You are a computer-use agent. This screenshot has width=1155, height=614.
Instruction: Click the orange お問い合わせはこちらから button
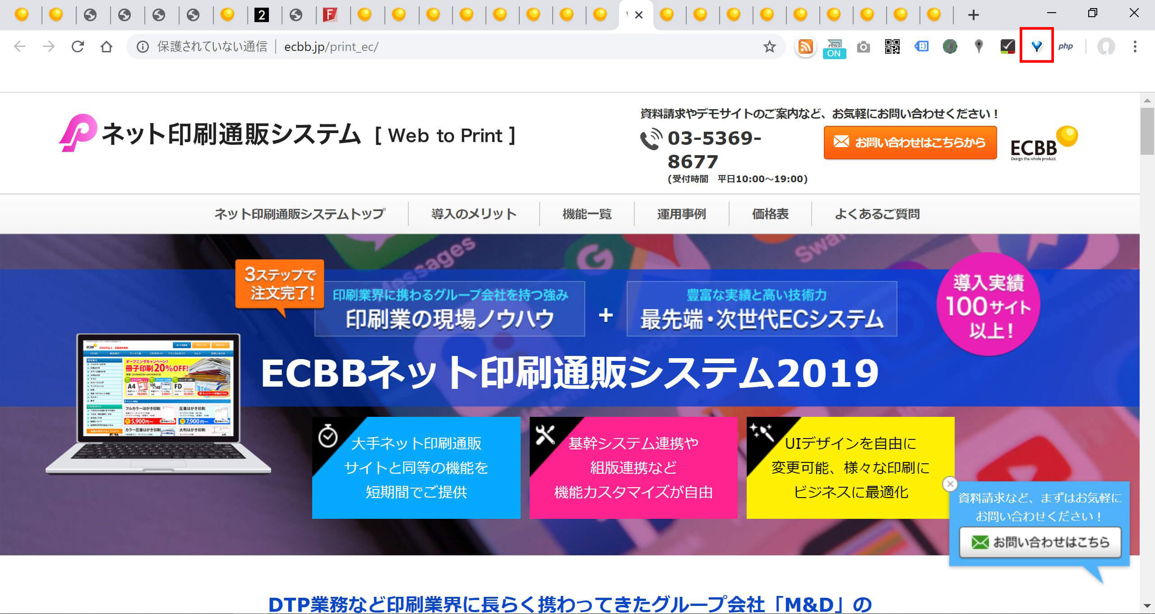(910, 143)
